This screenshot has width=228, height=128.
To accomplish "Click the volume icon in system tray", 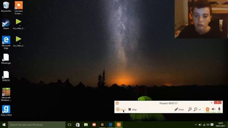I will coord(208,125).
